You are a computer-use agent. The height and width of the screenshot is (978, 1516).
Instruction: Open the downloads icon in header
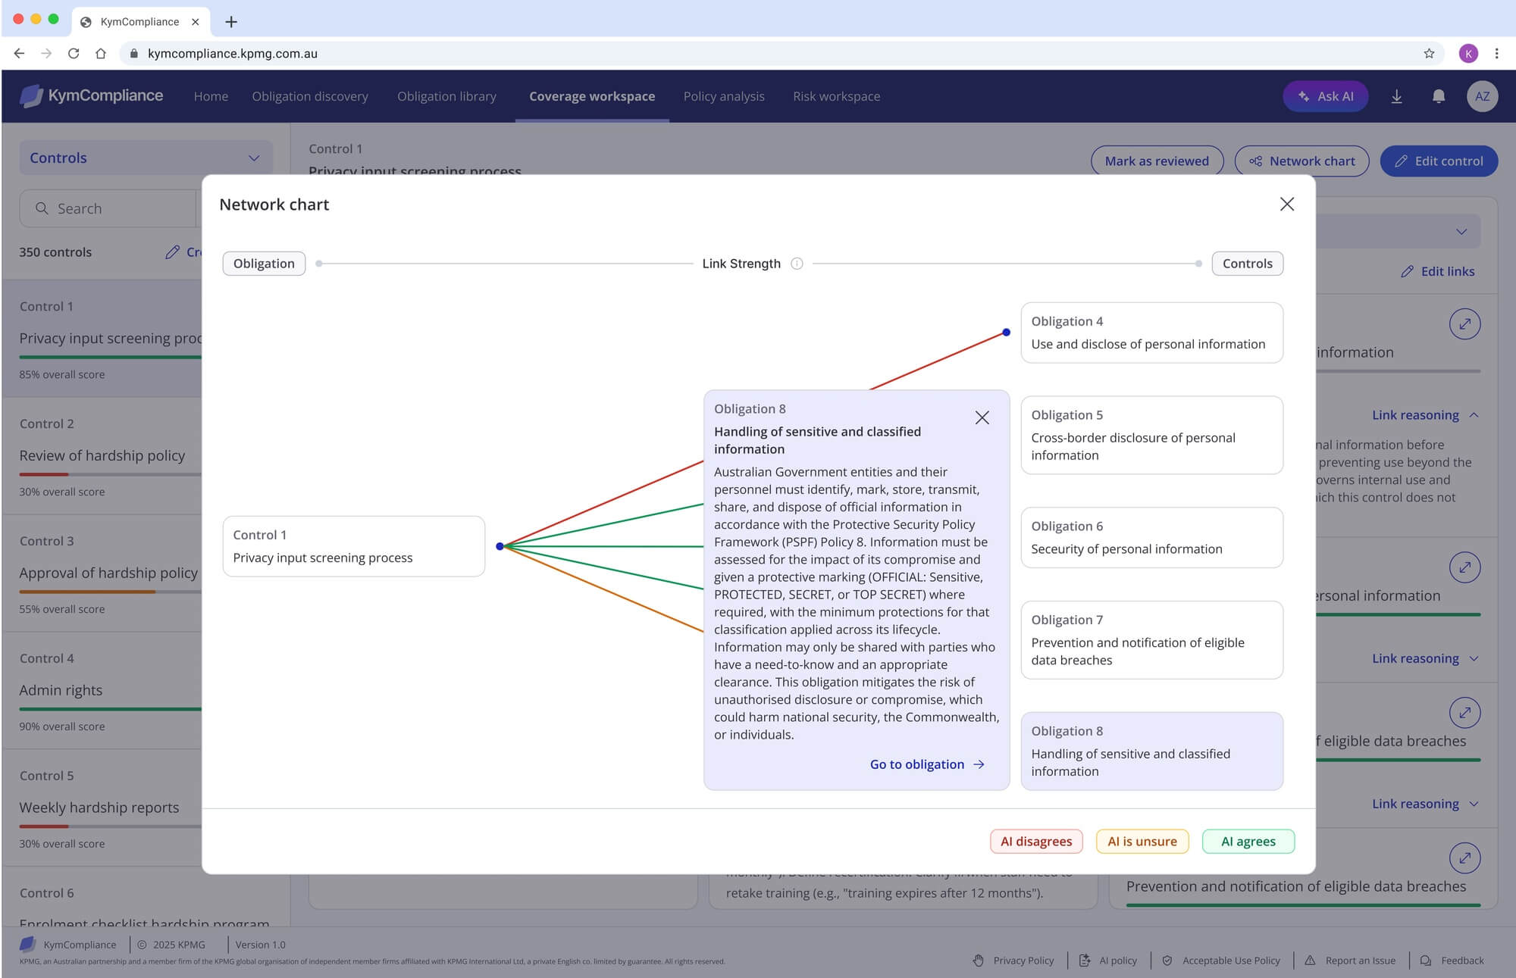[x=1396, y=96]
